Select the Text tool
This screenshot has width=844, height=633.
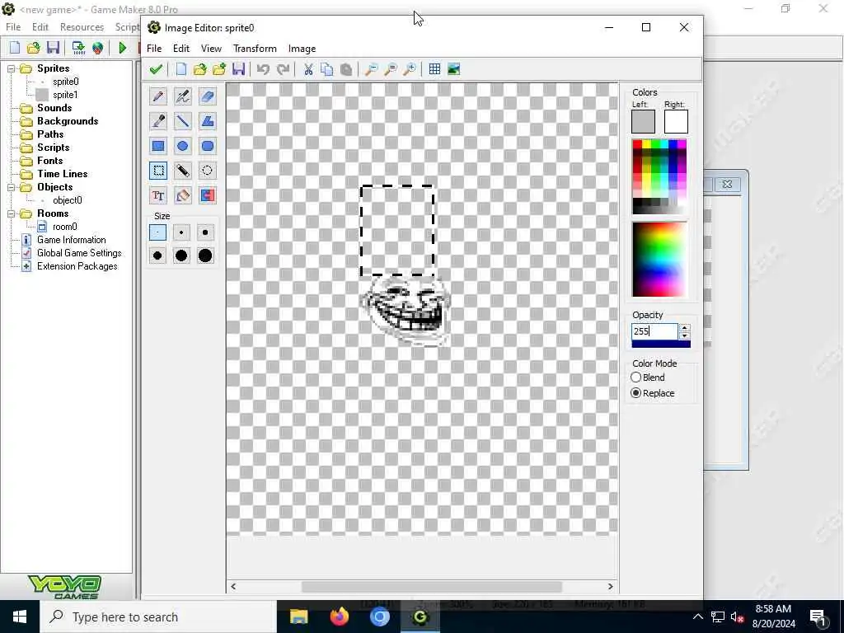coord(158,195)
